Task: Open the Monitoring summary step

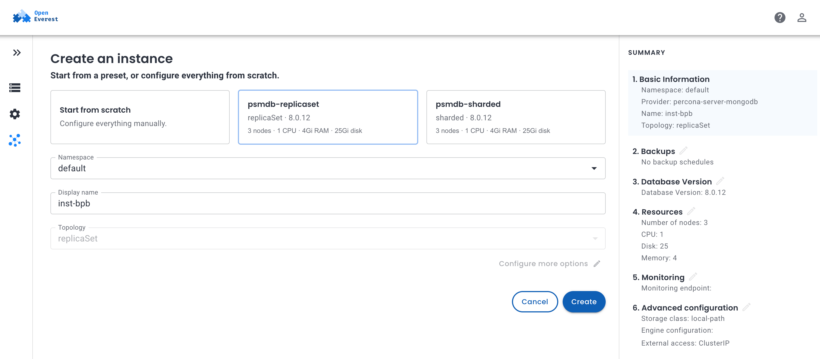Action: pyautogui.click(x=658, y=278)
